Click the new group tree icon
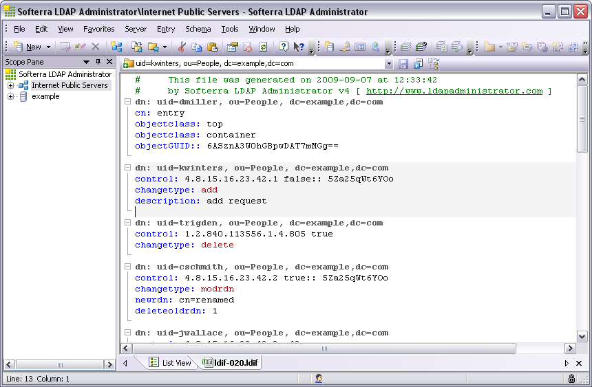 116,47
